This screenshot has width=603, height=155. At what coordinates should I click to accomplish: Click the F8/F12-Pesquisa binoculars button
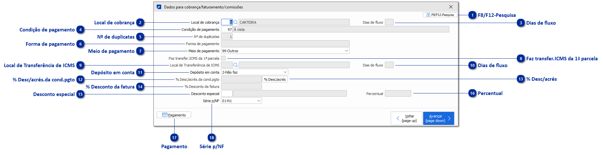coord(440,15)
